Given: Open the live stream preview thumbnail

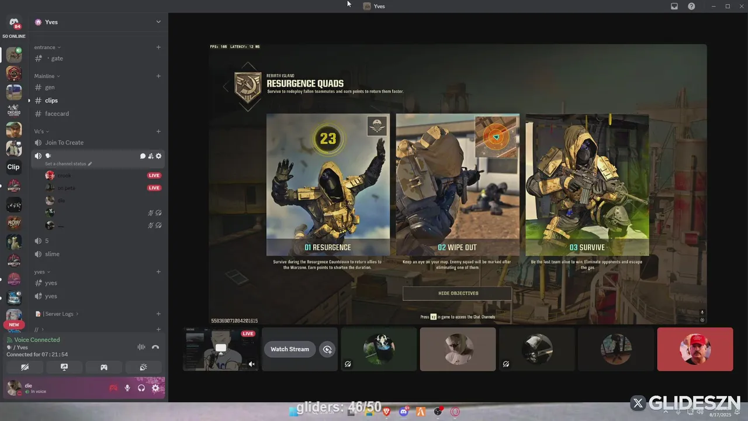Looking at the screenshot, I should (x=220, y=349).
